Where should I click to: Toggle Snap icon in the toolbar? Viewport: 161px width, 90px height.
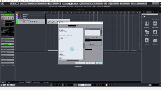[111, 3]
